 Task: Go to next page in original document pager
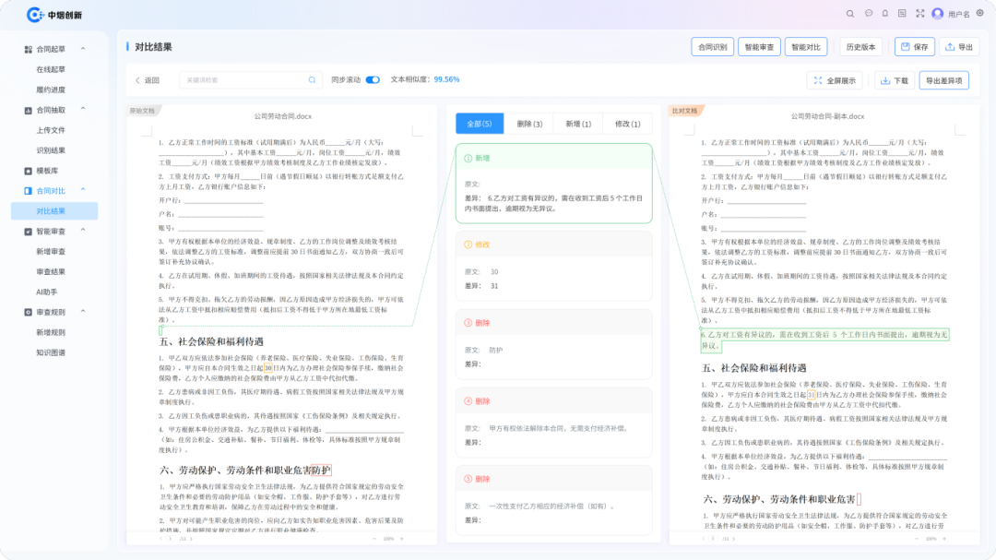[191, 539]
